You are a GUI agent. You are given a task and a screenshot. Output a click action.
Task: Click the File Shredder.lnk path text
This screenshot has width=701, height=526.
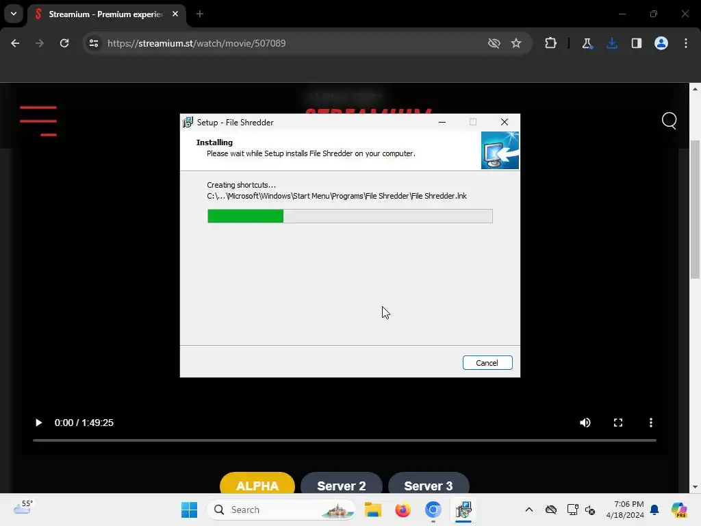[x=337, y=196]
